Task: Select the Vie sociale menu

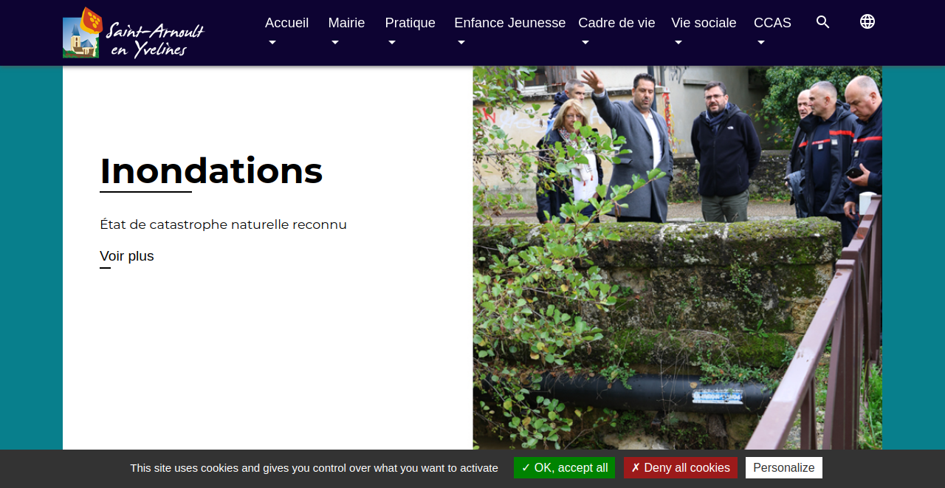Action: 704,23
